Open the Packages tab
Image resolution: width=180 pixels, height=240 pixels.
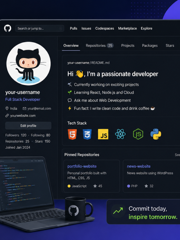tap(150, 46)
